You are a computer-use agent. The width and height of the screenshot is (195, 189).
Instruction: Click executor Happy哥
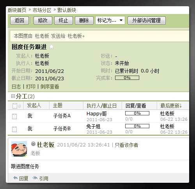pyautogui.click(x=97, y=114)
